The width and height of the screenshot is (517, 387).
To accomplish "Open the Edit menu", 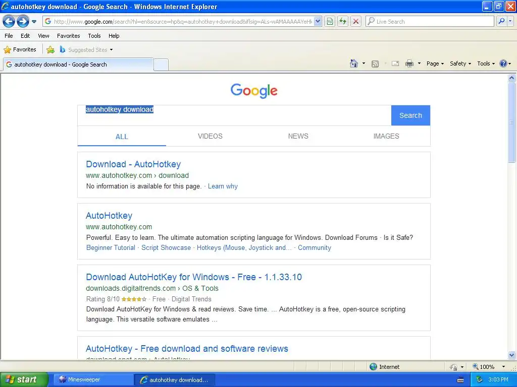I will 25,36.
